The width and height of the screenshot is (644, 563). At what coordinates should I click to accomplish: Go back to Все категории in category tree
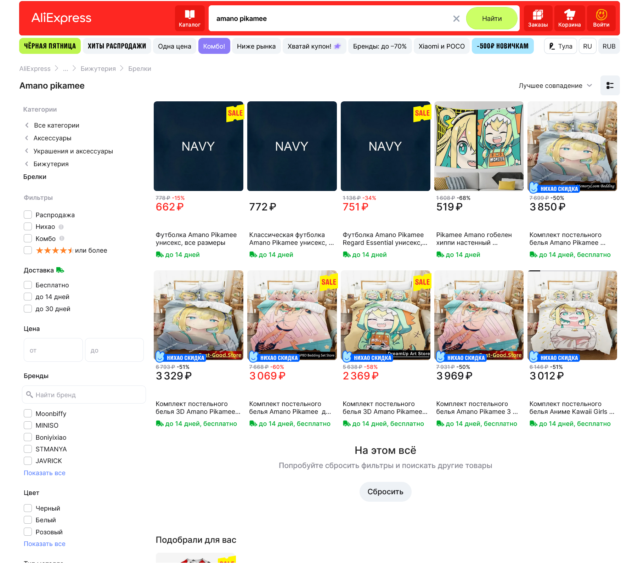(56, 125)
